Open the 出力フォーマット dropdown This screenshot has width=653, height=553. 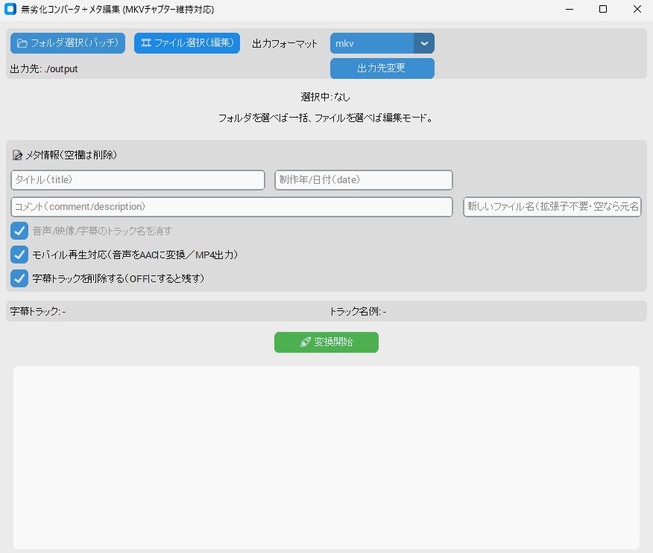tap(382, 43)
